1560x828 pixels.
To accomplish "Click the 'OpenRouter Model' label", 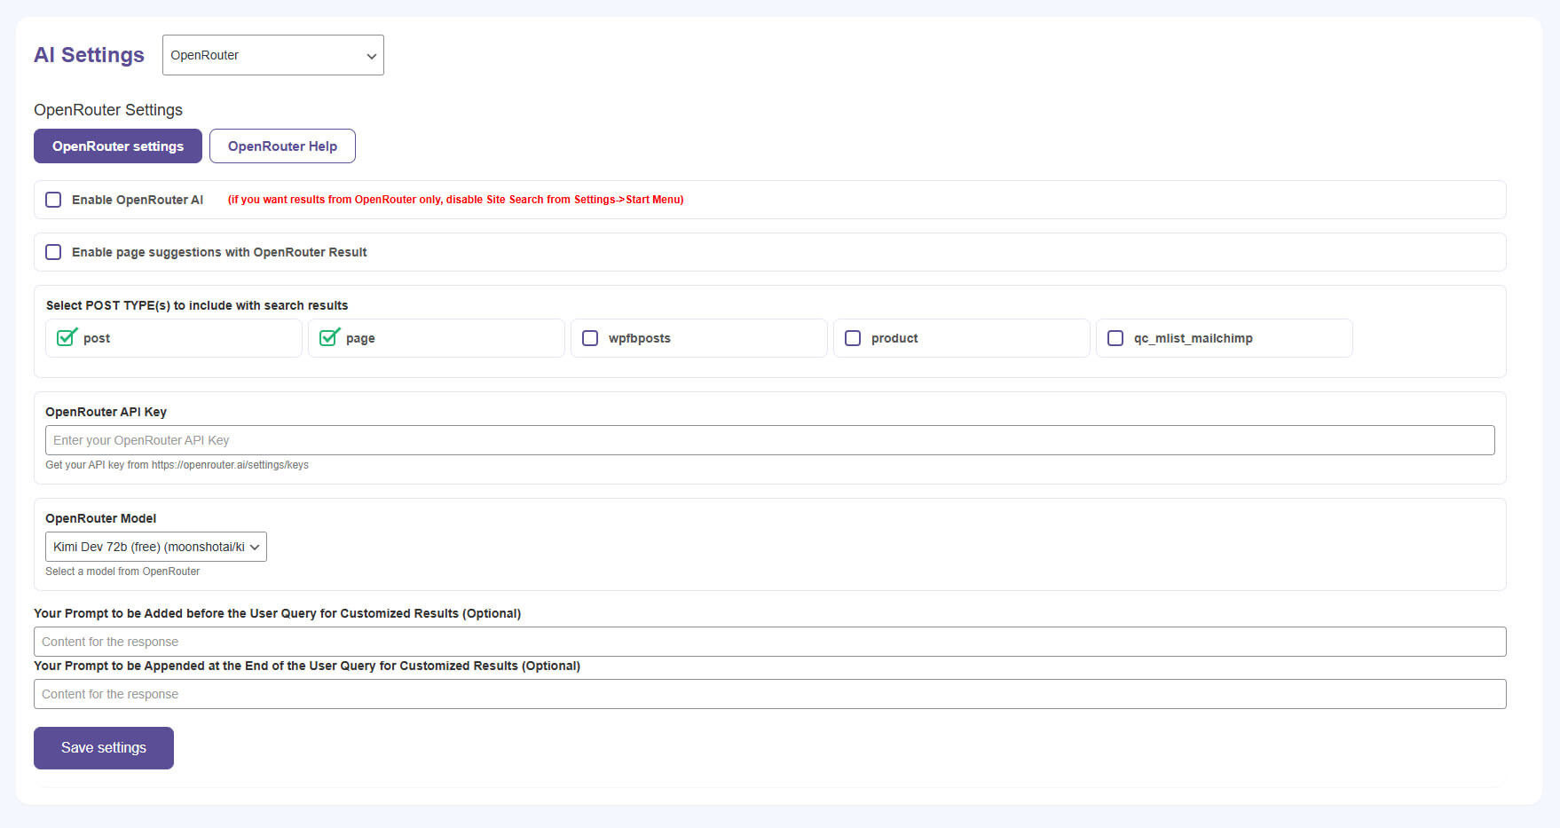I will pos(100,518).
